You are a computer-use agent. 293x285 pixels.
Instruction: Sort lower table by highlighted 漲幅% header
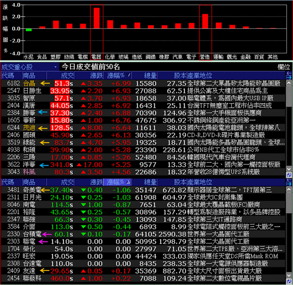click(117, 182)
